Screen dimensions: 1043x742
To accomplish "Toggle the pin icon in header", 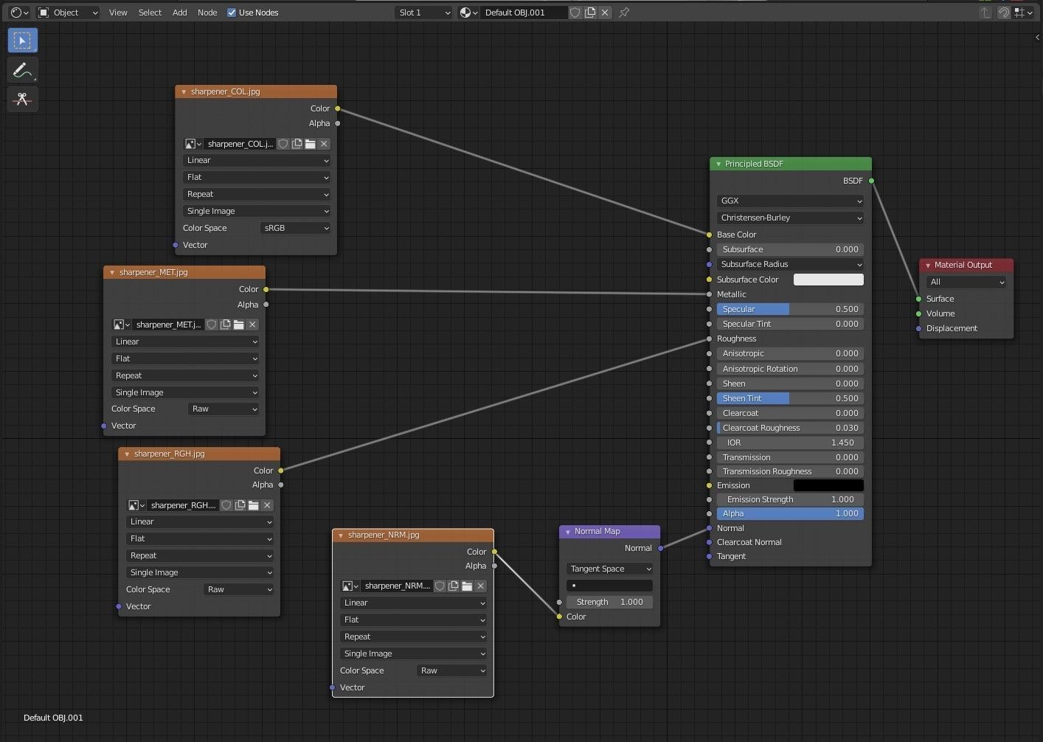I will pos(624,13).
